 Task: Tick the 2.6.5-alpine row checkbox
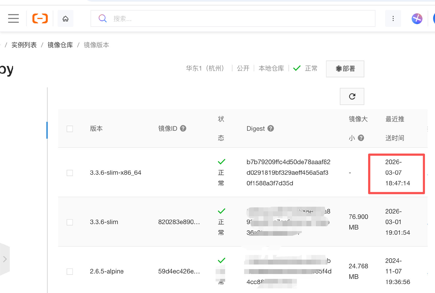[70, 272]
